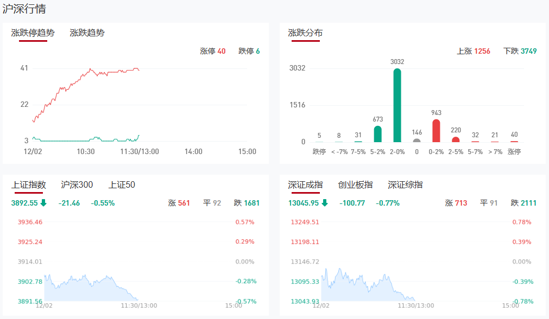
Task: Select the 涨跌停趋势 tab
Action: pos(33,33)
